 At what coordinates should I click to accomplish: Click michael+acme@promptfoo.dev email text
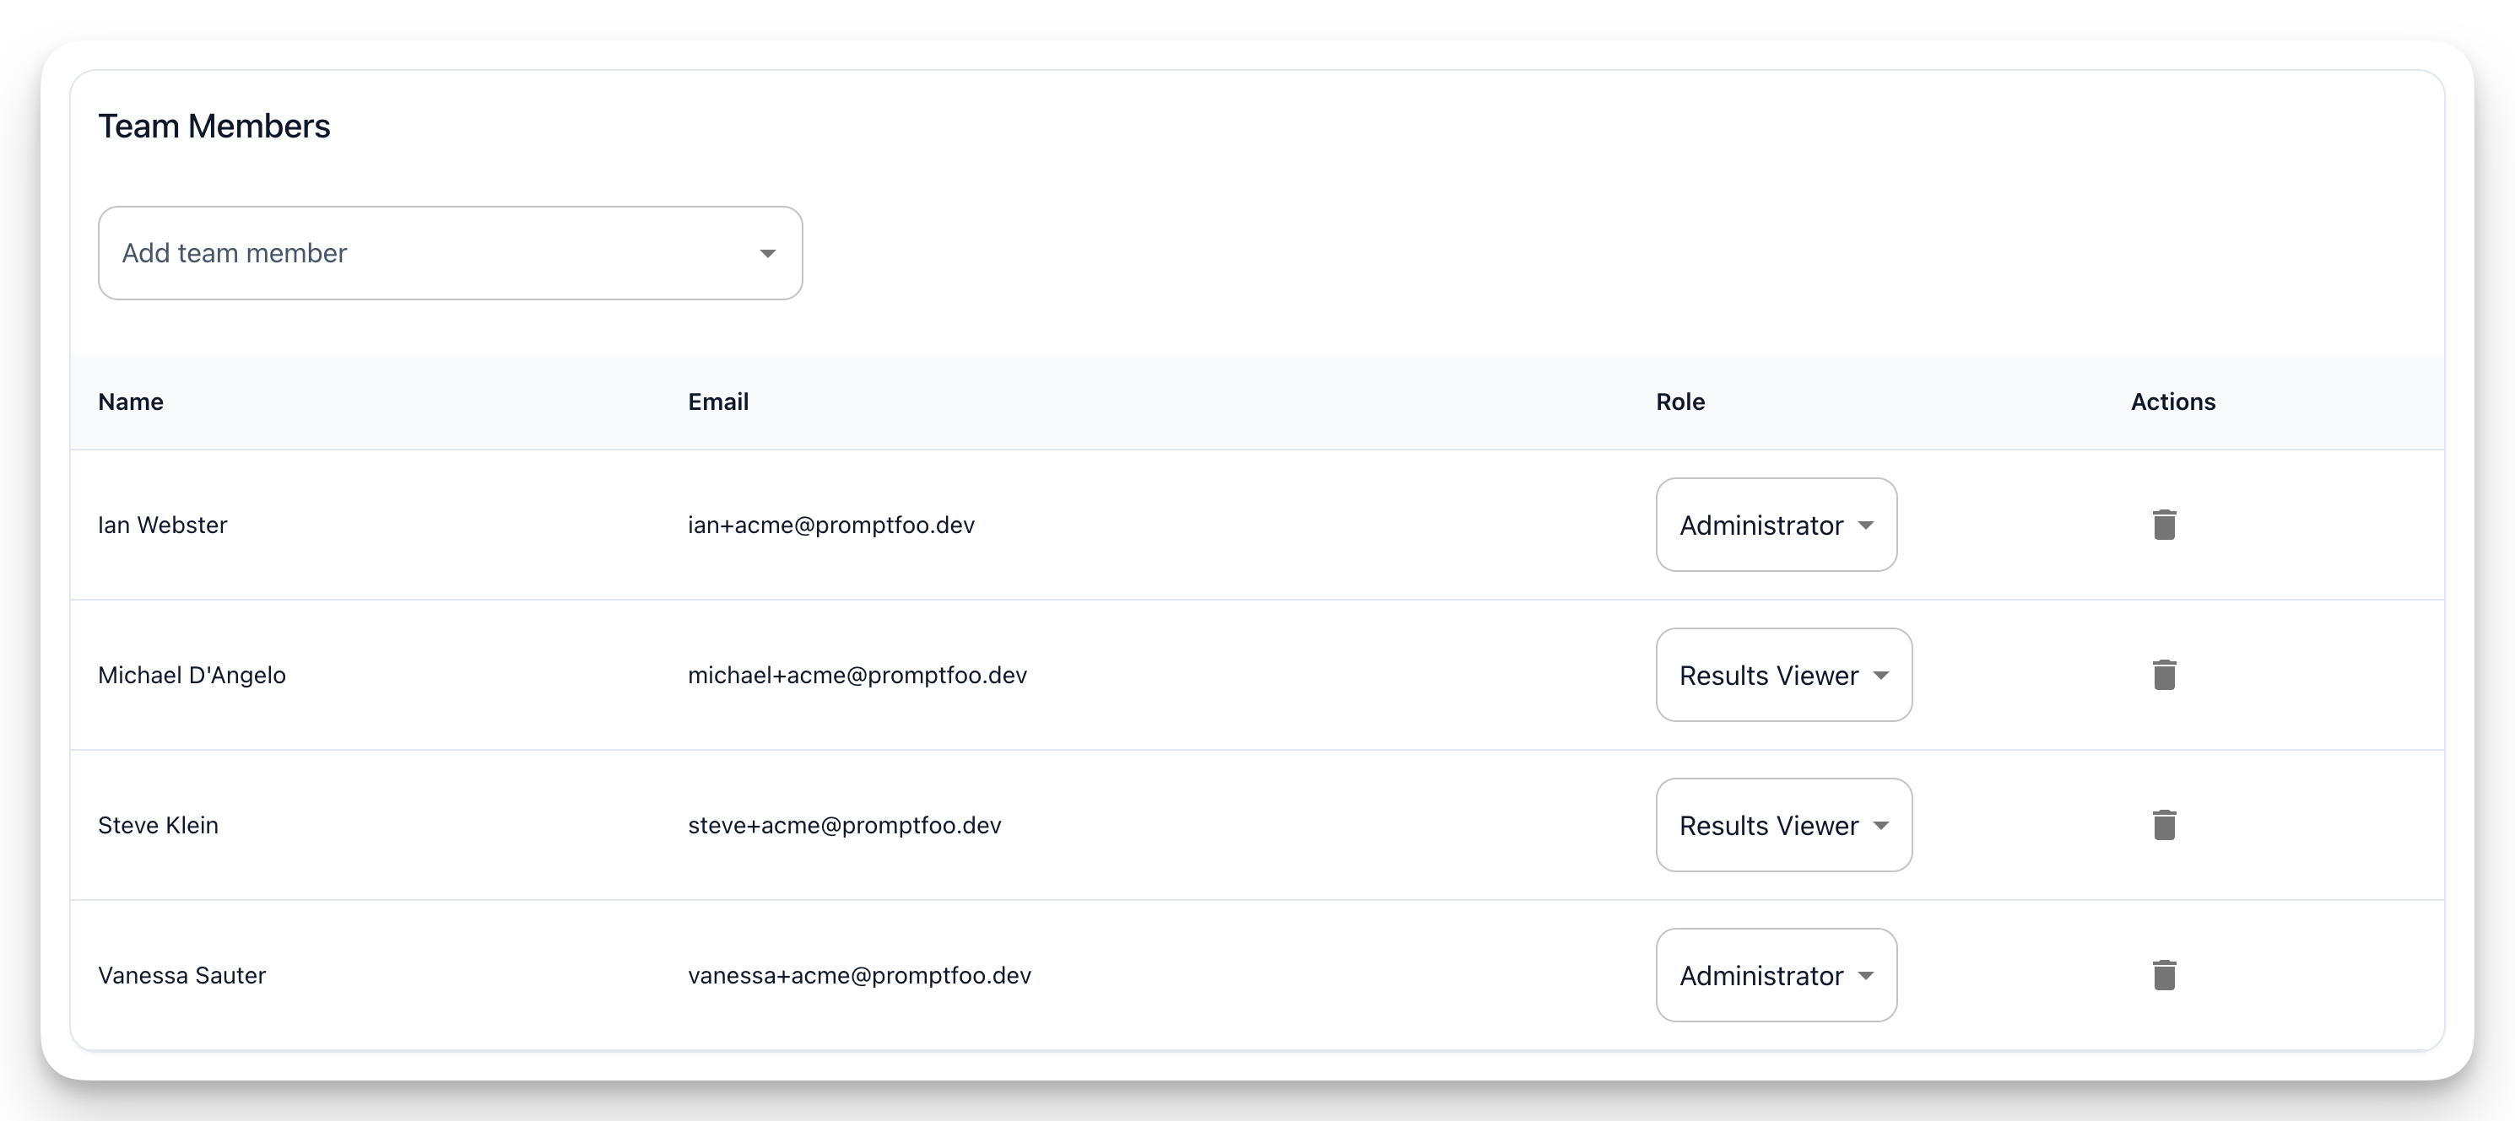(x=857, y=675)
